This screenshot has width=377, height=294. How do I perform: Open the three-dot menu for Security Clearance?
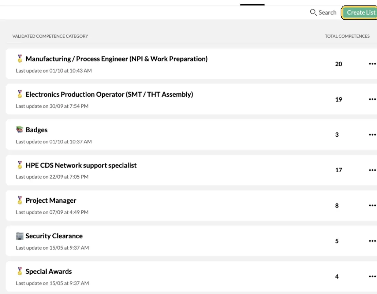[372, 241]
